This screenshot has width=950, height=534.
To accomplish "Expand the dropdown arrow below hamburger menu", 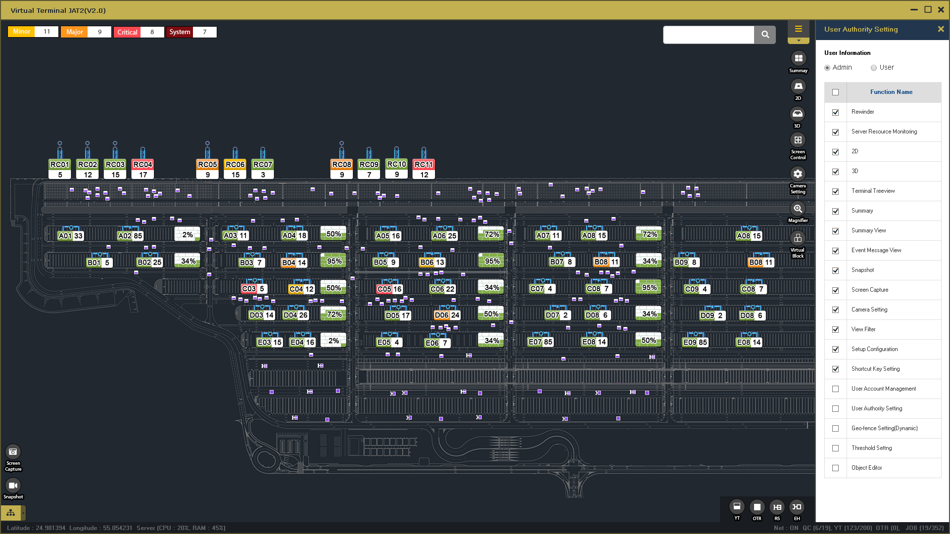I will 798,41.
